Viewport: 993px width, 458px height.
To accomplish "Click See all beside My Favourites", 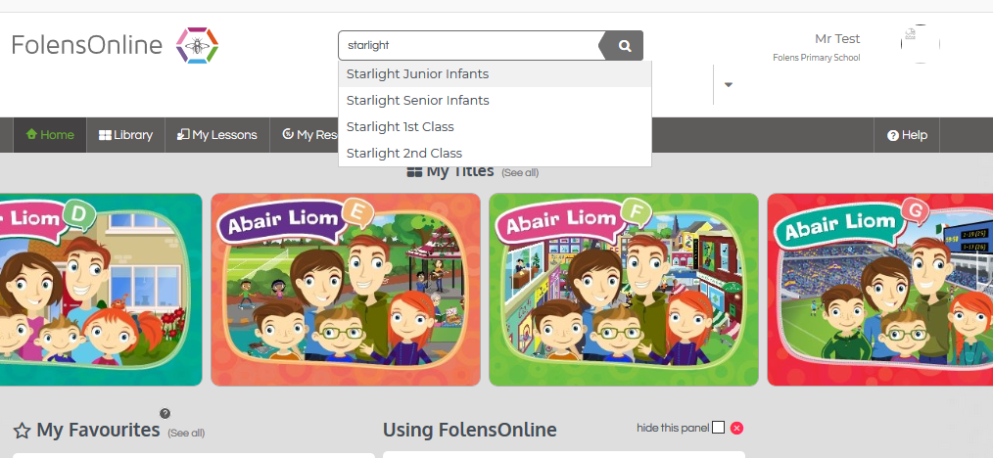I will point(186,433).
